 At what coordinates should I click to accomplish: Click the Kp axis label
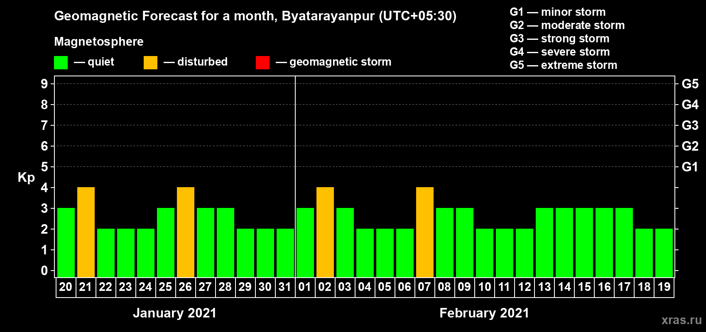click(x=26, y=178)
